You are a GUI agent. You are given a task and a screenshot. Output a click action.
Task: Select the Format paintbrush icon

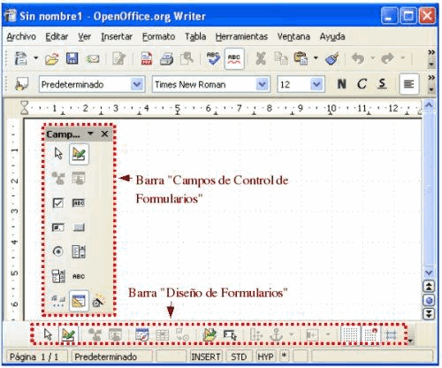click(332, 58)
